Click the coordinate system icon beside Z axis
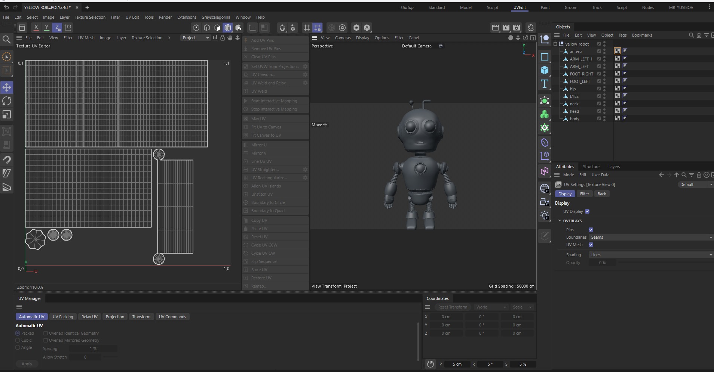Image resolution: width=714 pixels, height=372 pixels. 68,27
